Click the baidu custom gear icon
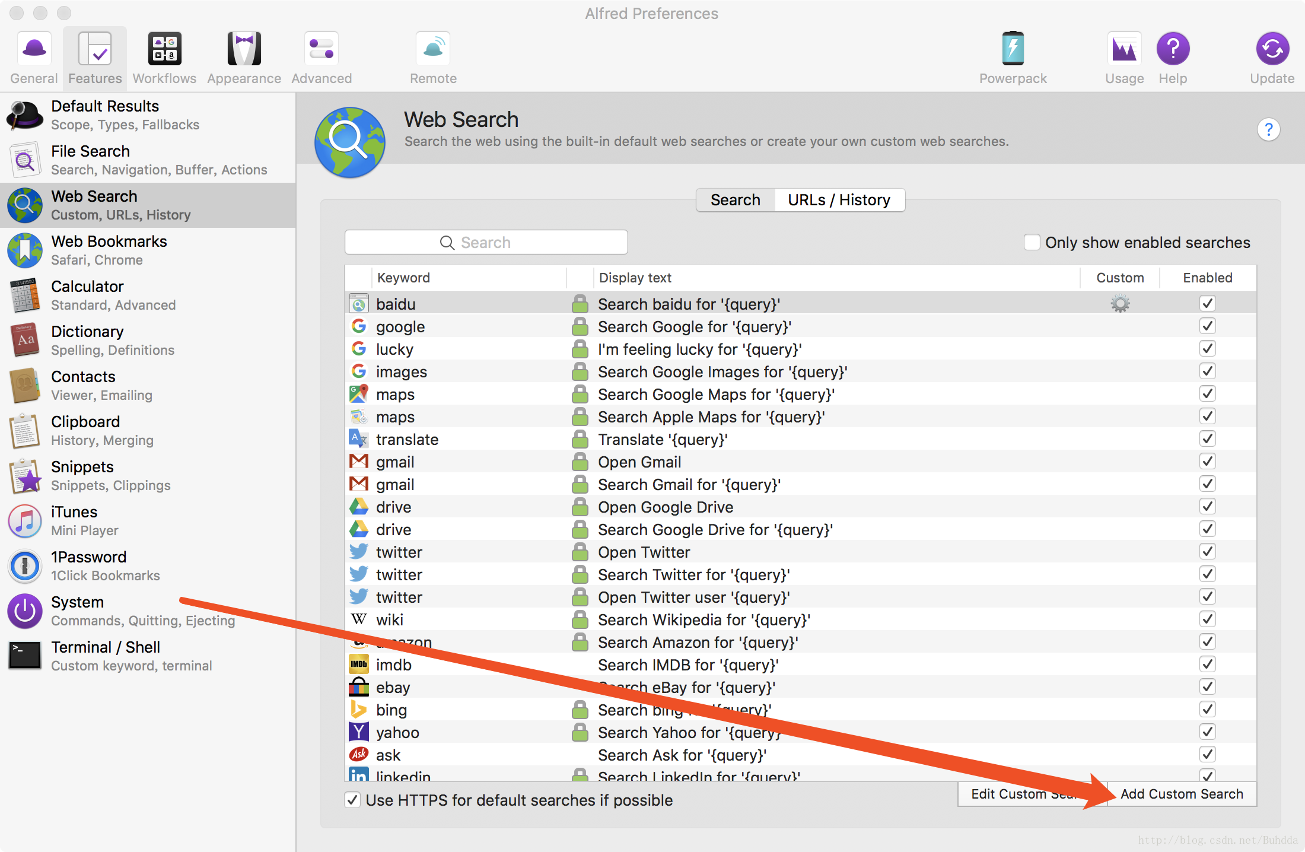Screen dimensions: 1305x852 pos(1120,304)
